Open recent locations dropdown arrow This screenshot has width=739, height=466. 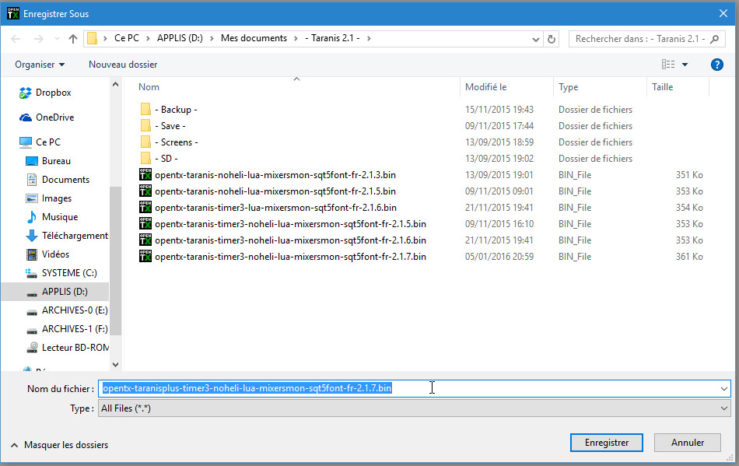click(57, 39)
